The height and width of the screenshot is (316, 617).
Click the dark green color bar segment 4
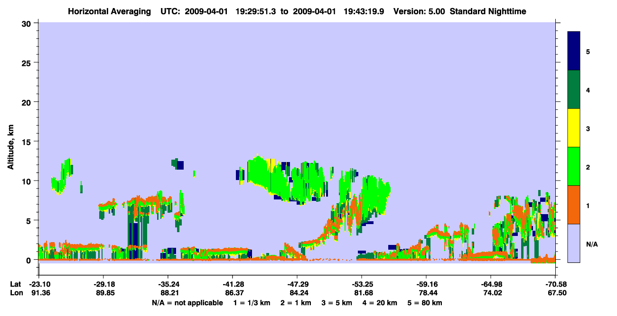(574, 90)
